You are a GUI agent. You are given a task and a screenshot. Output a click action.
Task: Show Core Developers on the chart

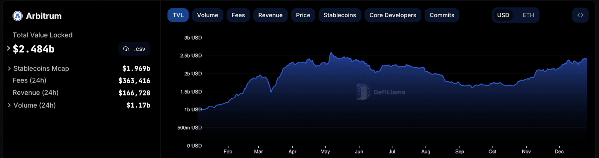coord(393,15)
